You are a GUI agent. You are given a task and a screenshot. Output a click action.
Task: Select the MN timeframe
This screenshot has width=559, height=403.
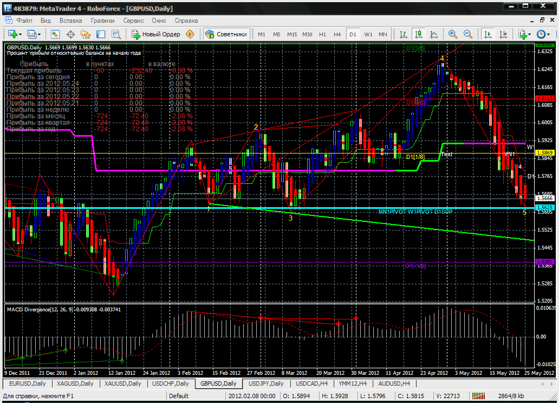(383, 34)
